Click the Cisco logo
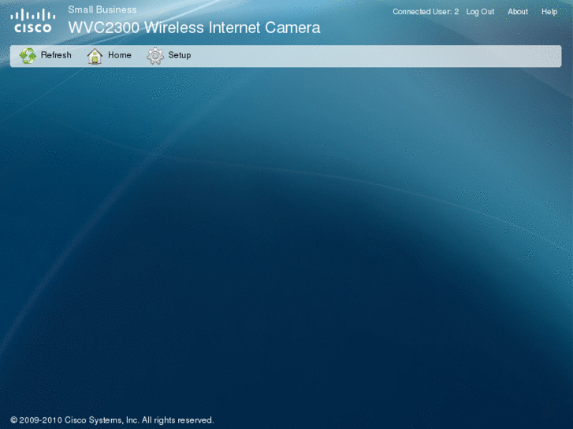The image size is (573, 429). click(x=33, y=21)
